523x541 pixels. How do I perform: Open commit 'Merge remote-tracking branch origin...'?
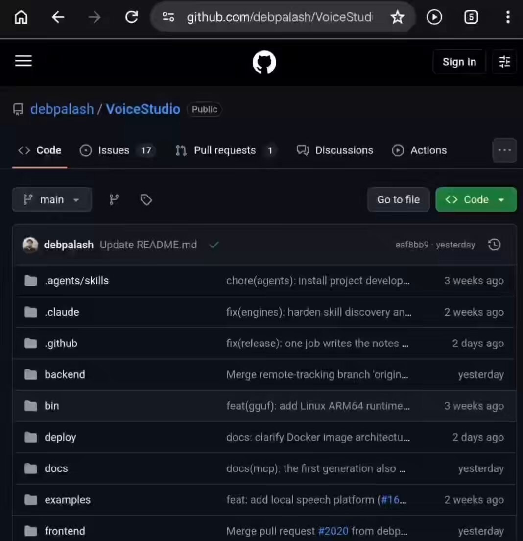317,374
